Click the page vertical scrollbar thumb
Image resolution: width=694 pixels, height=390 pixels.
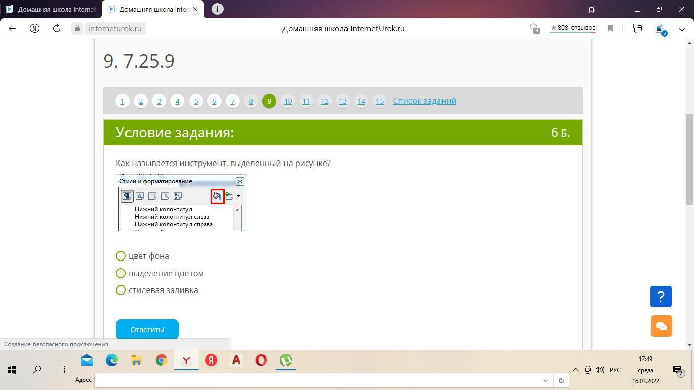tap(689, 159)
